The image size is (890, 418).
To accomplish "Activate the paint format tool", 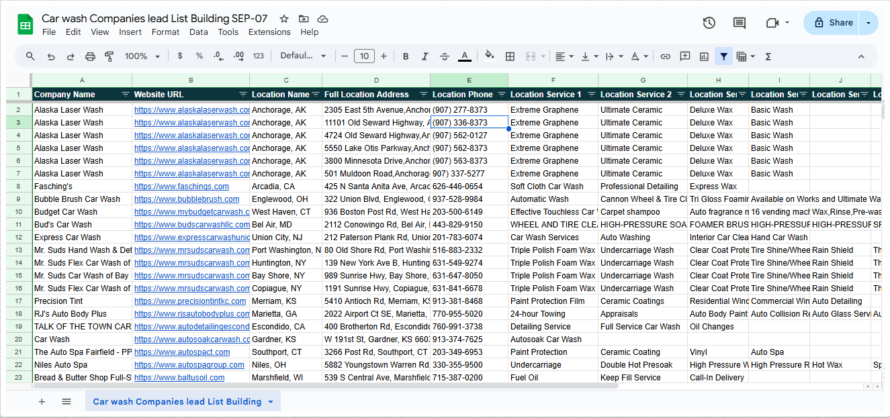I will pyautogui.click(x=109, y=56).
